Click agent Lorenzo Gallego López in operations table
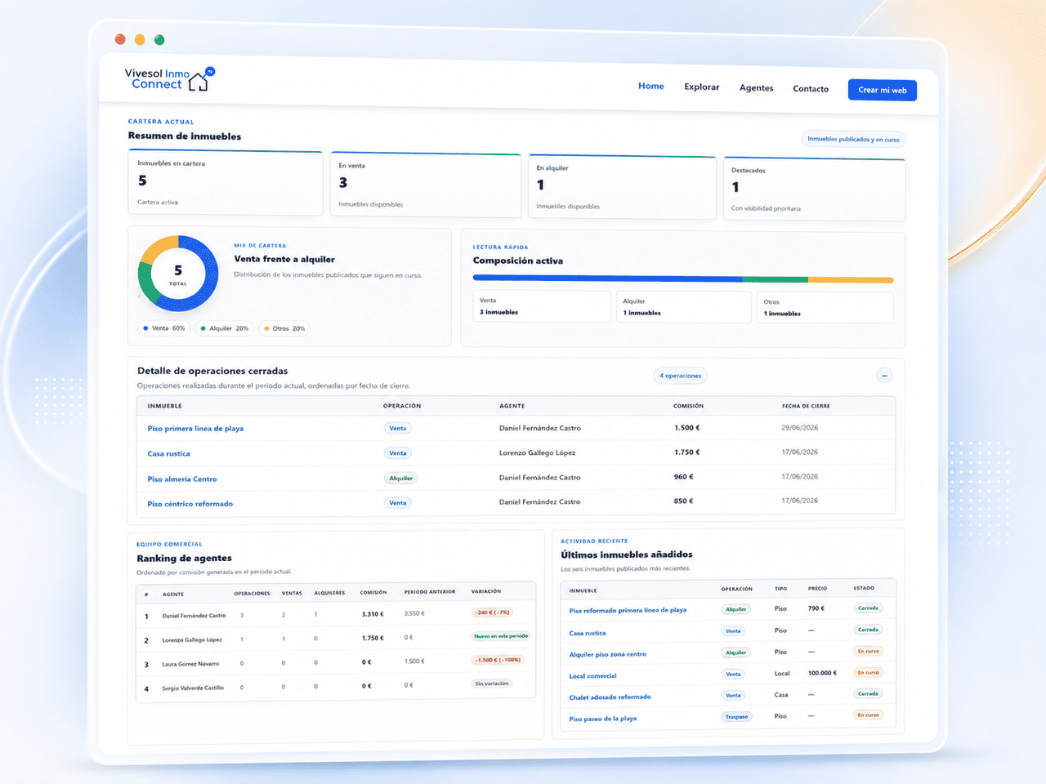 tap(537, 452)
